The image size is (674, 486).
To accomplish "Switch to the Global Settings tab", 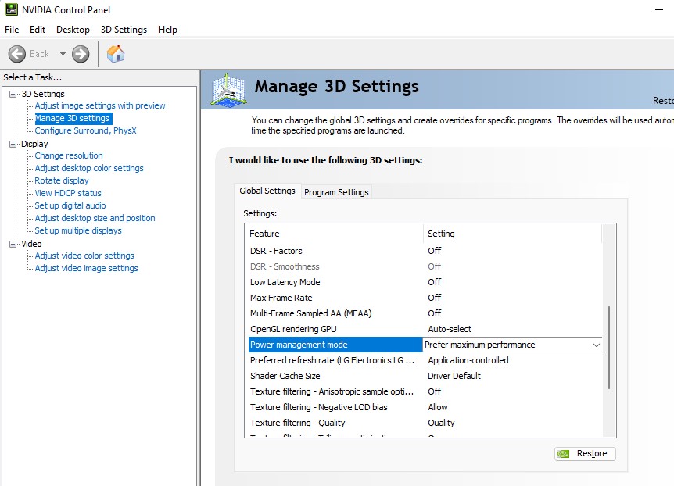I will click(267, 191).
